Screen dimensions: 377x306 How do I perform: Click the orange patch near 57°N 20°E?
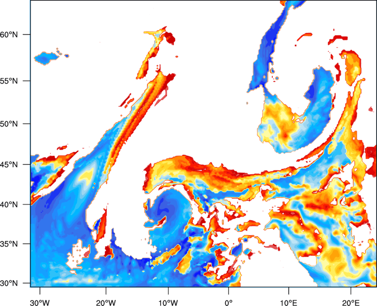pyautogui.click(x=352, y=67)
